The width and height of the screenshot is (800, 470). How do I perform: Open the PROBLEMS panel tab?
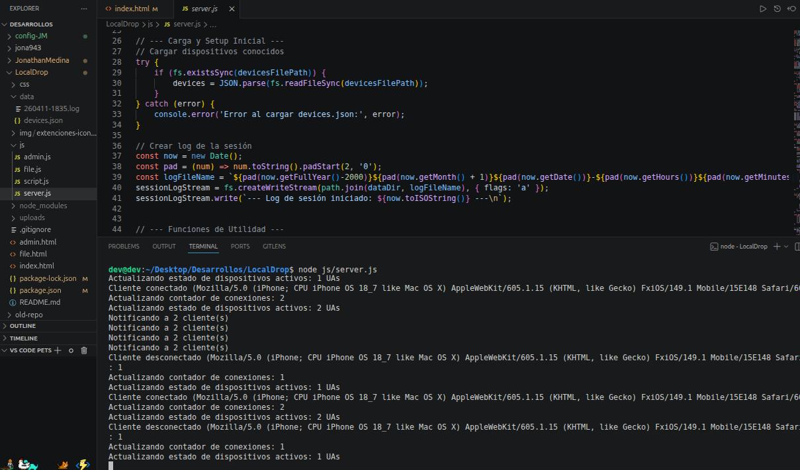click(124, 246)
